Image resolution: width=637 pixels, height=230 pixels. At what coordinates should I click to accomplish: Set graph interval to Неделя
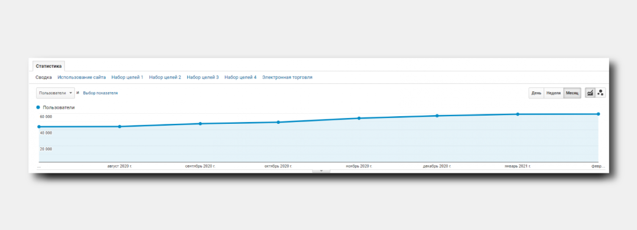click(x=554, y=93)
